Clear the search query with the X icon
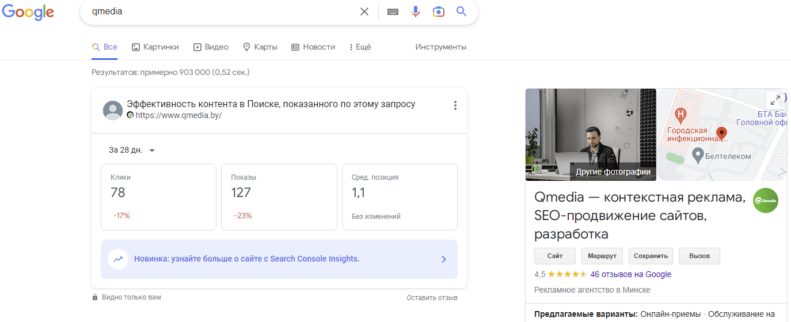Viewport: 791px width, 322px height. click(x=364, y=12)
